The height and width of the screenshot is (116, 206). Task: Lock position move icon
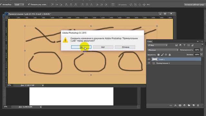pos(166,54)
